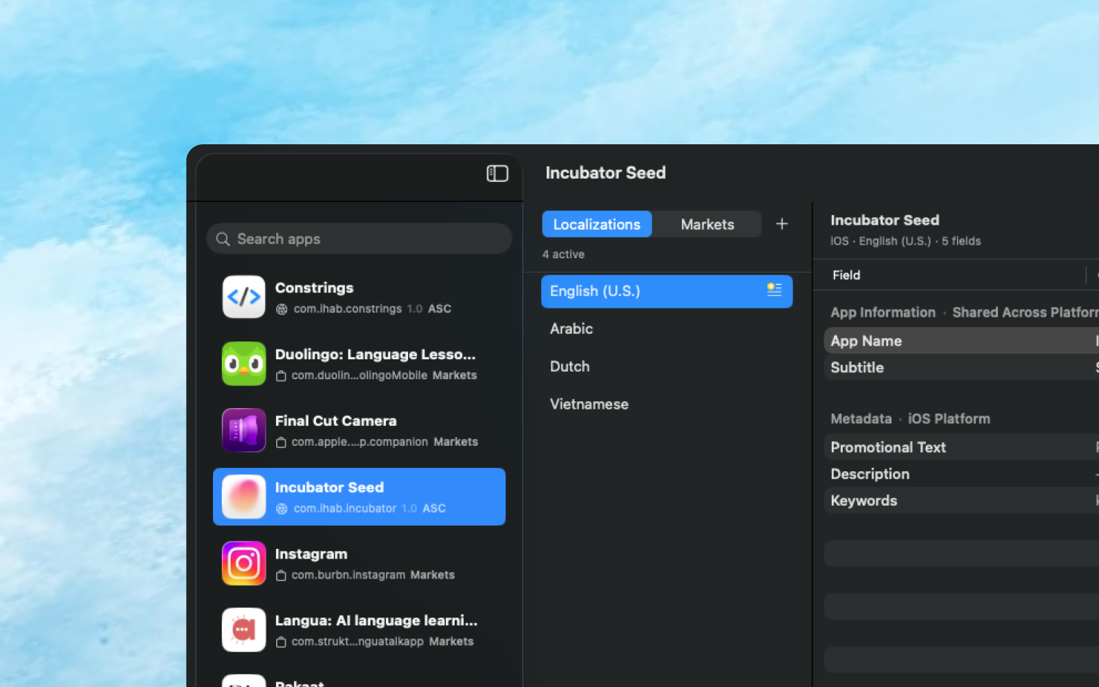Open the Instagram entry in sidebar
1099x687 pixels.
(x=359, y=563)
